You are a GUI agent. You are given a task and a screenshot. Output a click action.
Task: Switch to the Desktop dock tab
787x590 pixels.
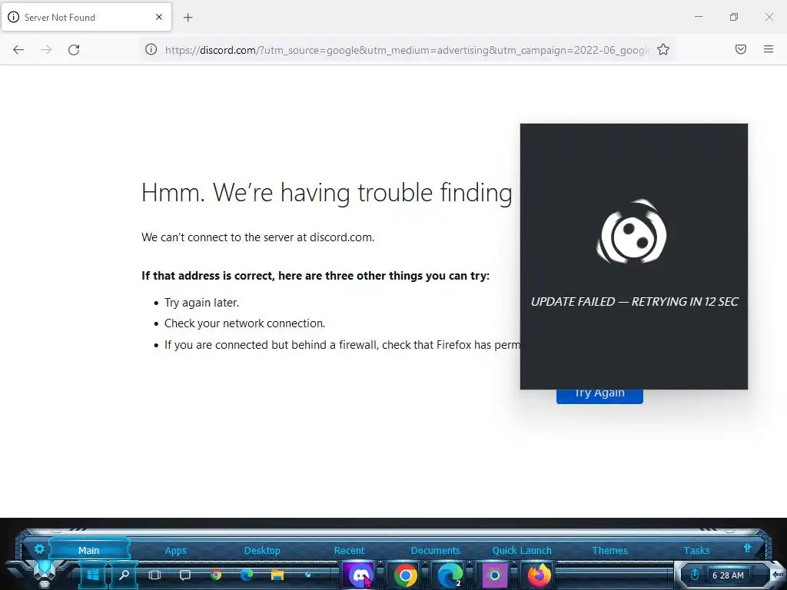click(x=262, y=550)
